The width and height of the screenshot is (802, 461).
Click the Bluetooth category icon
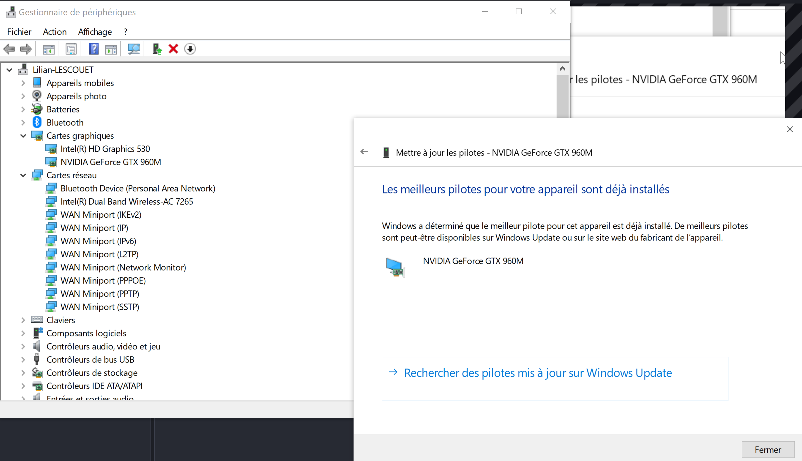point(37,123)
